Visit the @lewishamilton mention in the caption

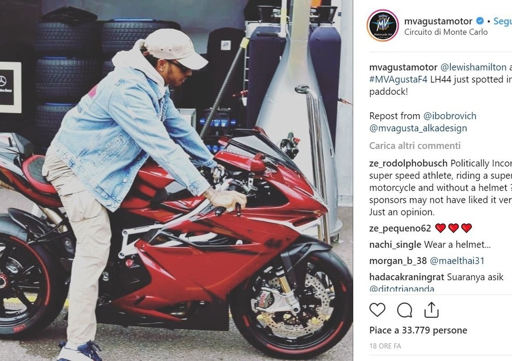click(x=474, y=67)
